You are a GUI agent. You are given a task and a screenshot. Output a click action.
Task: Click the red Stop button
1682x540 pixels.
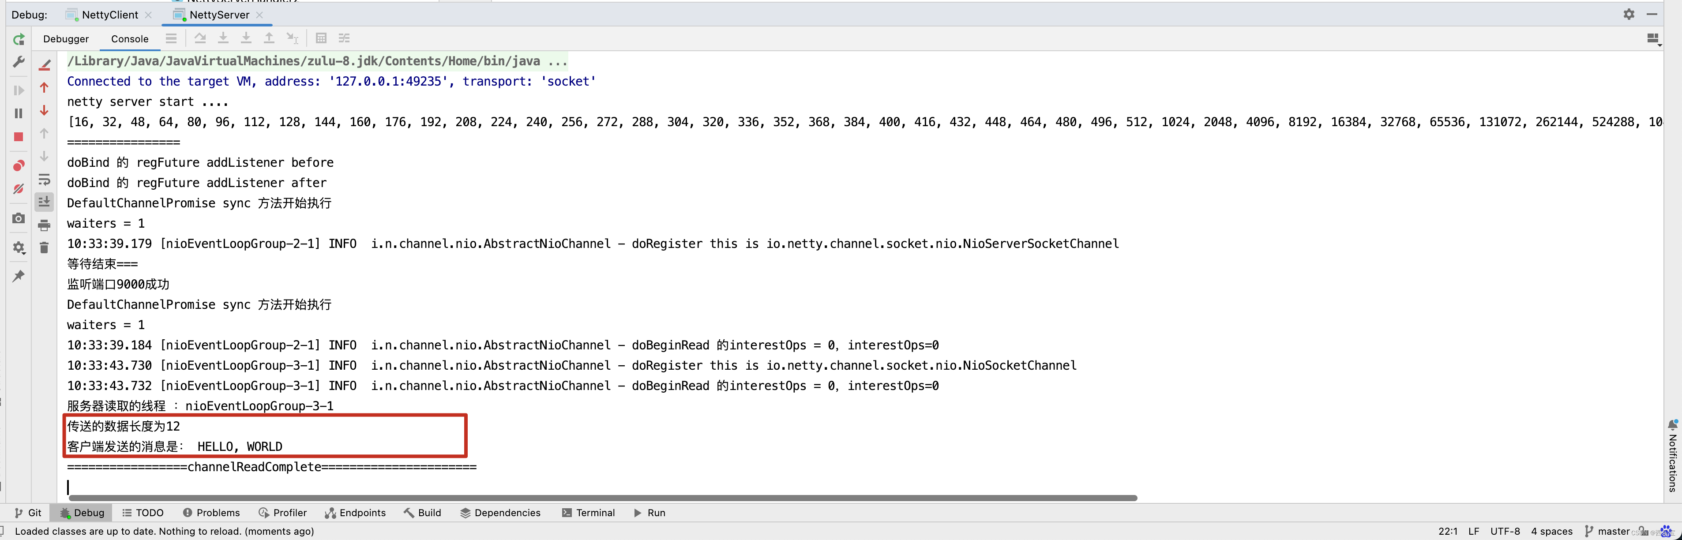point(18,136)
